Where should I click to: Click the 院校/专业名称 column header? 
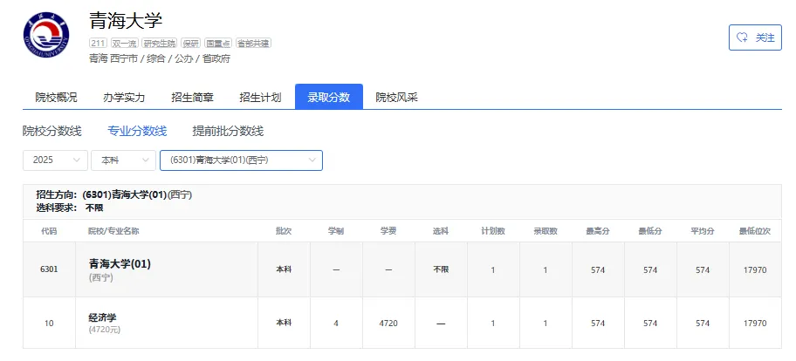pyautogui.click(x=113, y=231)
